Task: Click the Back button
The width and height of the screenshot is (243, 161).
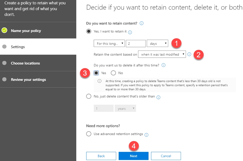Action: [x=101, y=156]
